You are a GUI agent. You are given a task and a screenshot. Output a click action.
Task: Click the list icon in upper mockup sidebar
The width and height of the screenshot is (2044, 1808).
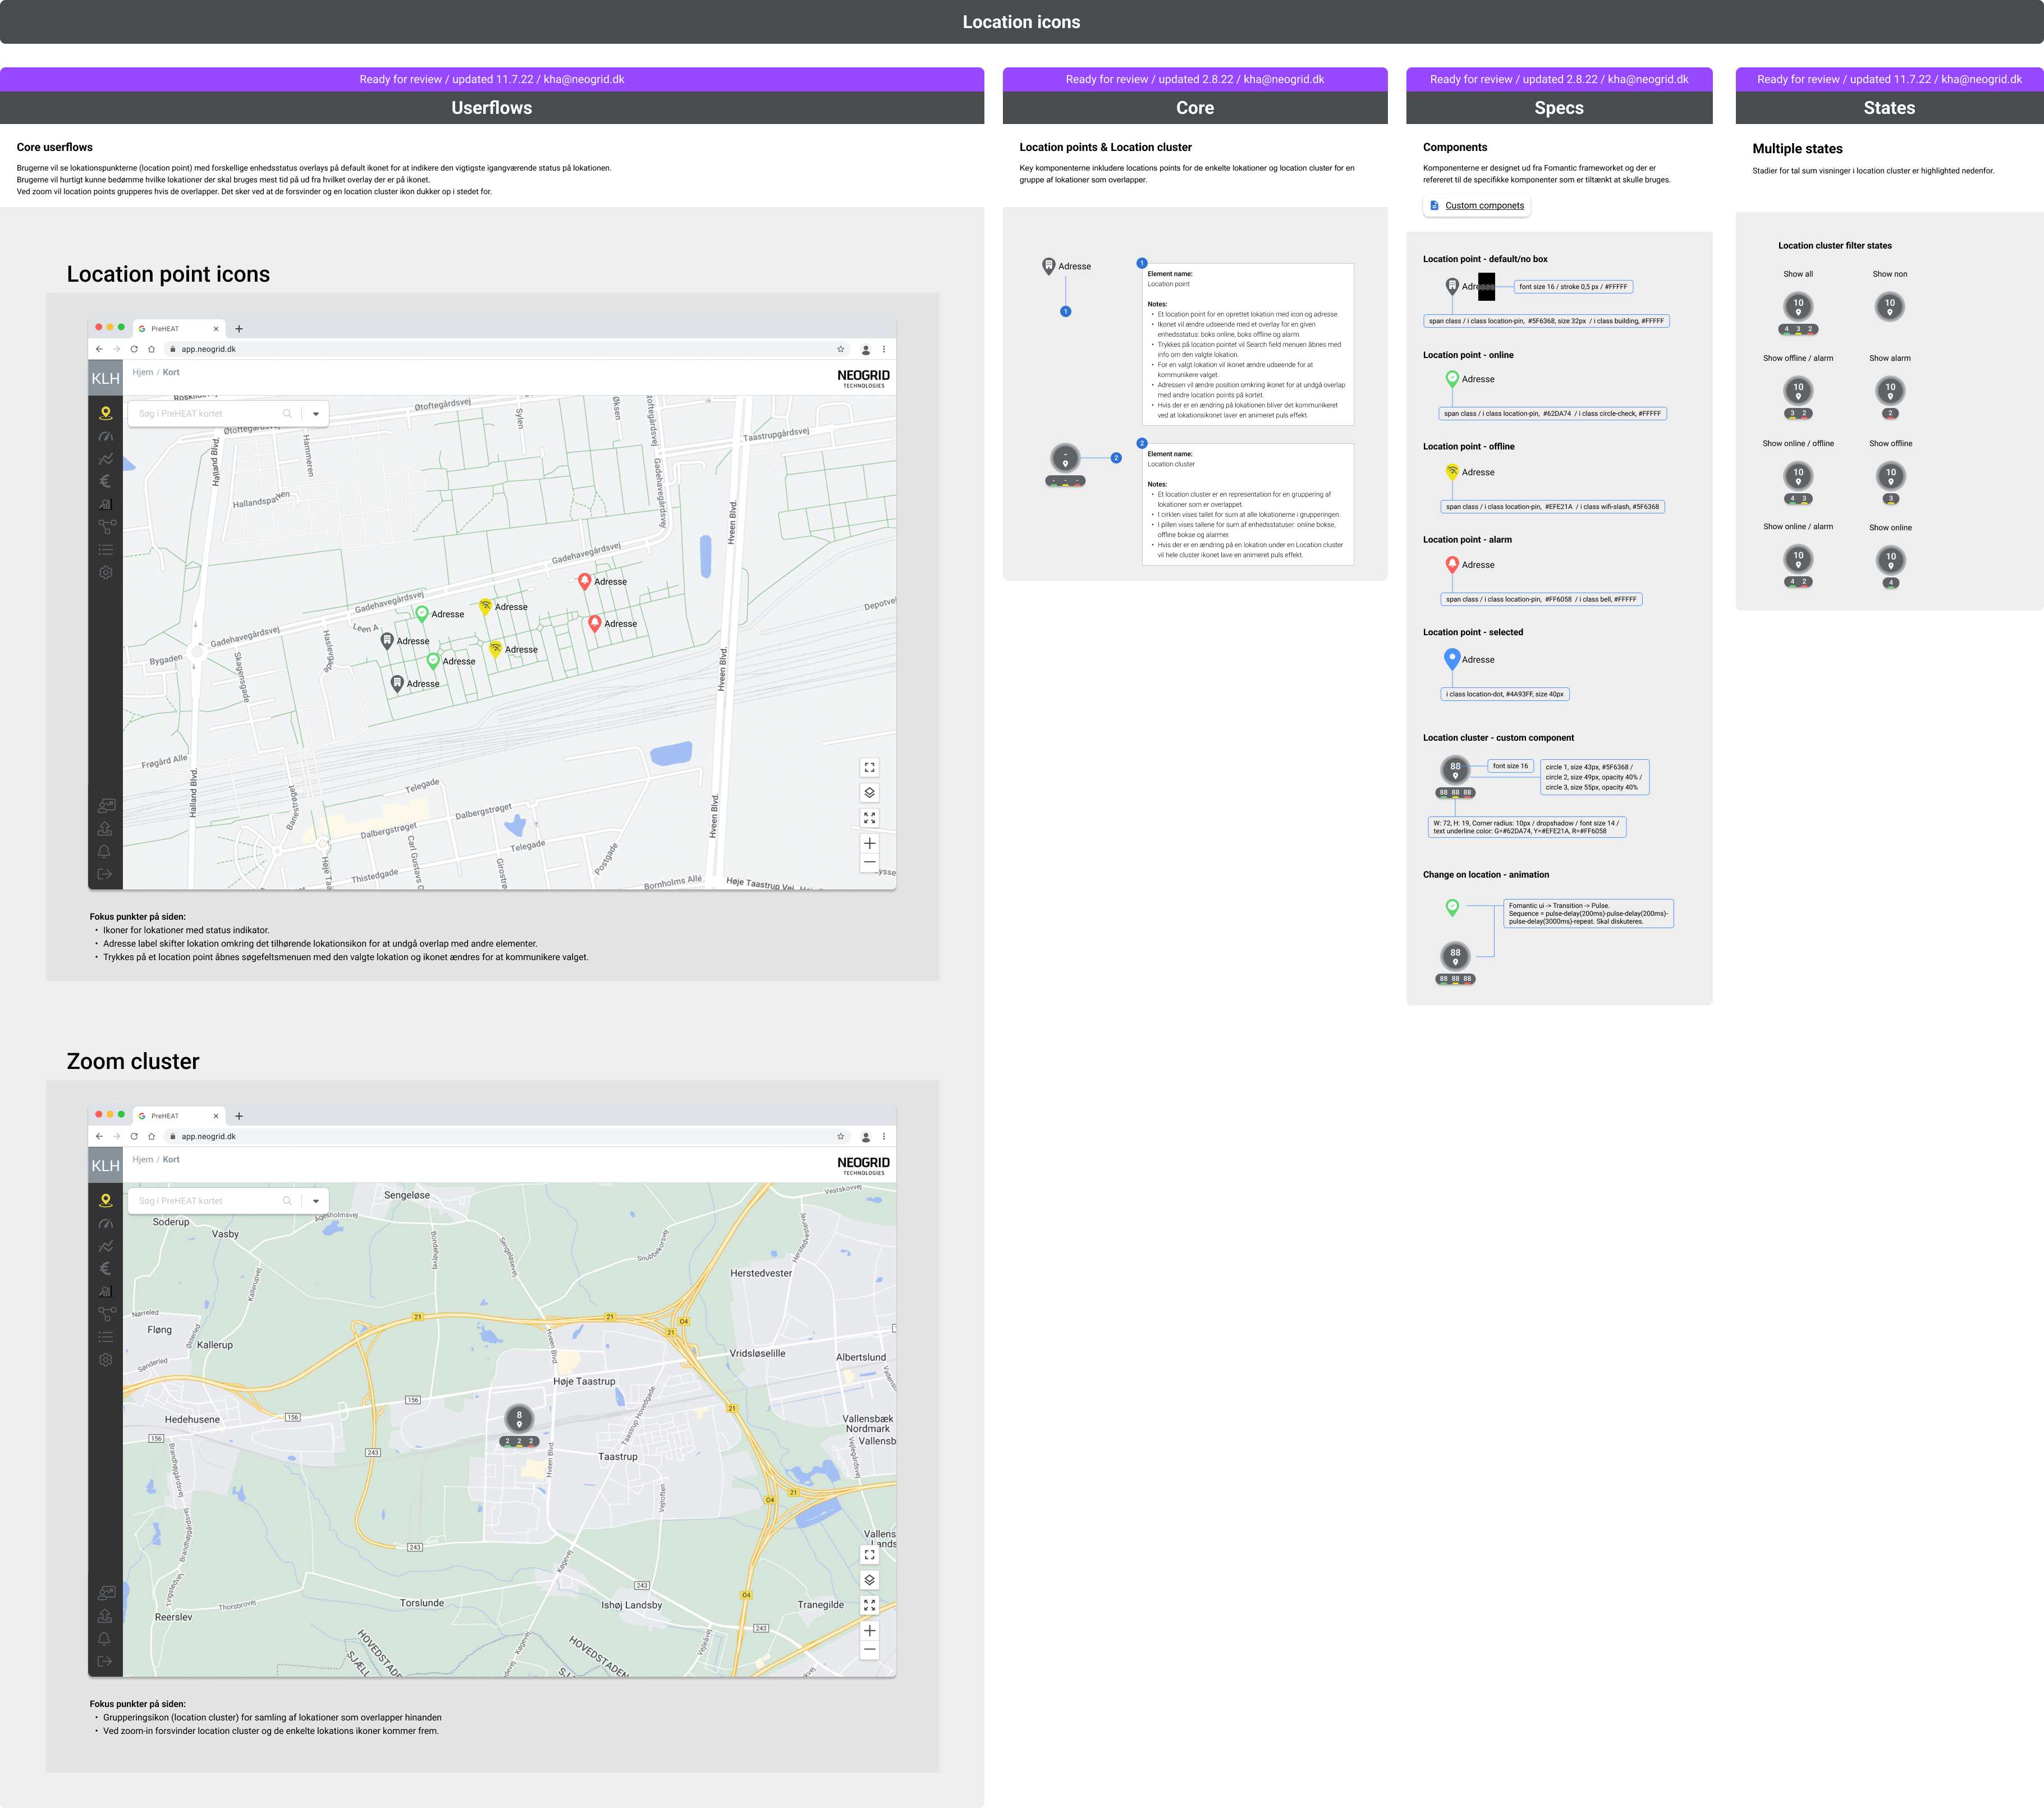[105, 550]
